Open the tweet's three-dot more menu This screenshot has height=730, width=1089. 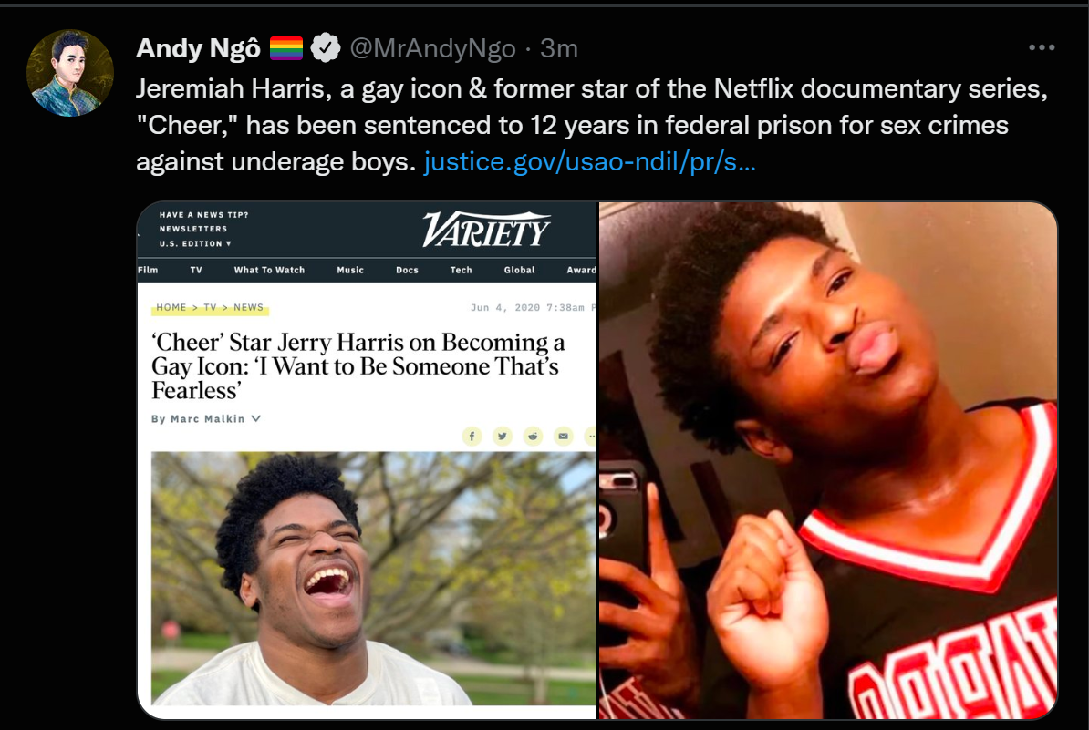tap(1041, 47)
